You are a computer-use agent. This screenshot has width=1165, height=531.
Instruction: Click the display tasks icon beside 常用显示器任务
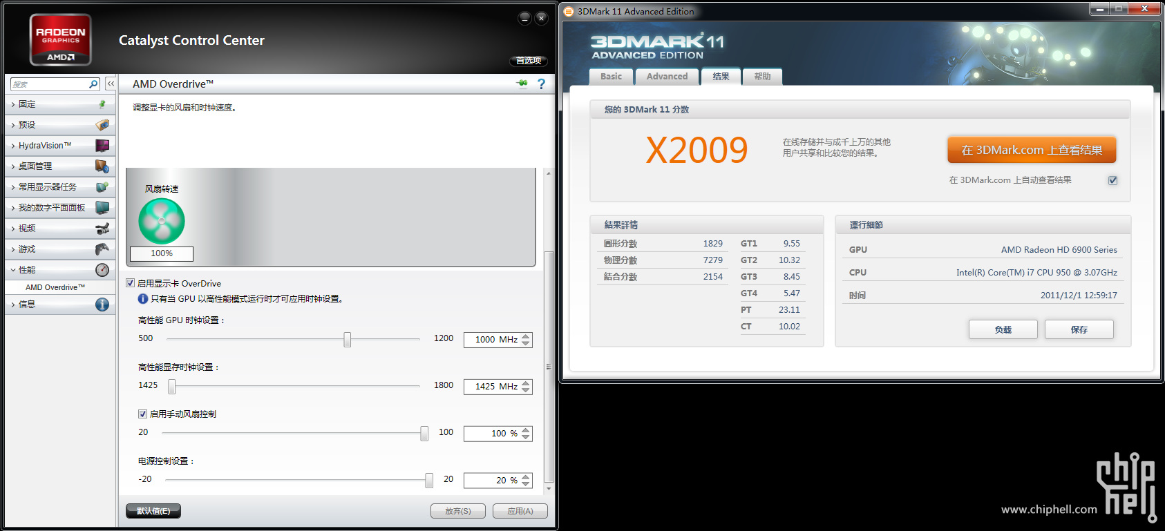tap(102, 187)
